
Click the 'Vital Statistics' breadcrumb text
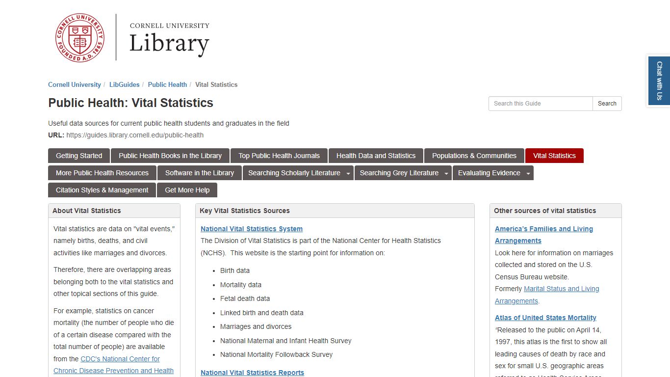click(x=216, y=84)
